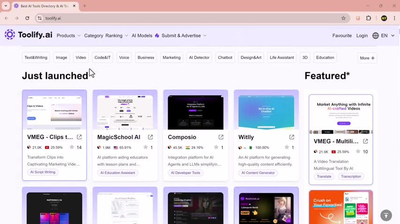Open the Rushchat.ai card thumbnail
This screenshot has width=400, height=224.
[266, 208]
